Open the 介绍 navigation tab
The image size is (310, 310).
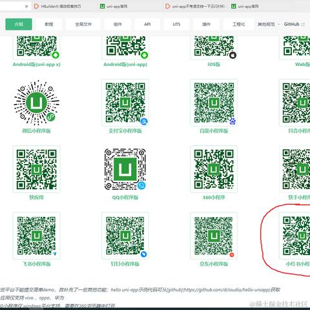coord(19,24)
